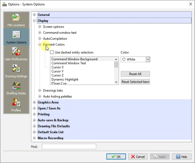This screenshot has height=163, width=195.
Task: Expand the Printing section
Action: [x=34, y=114]
